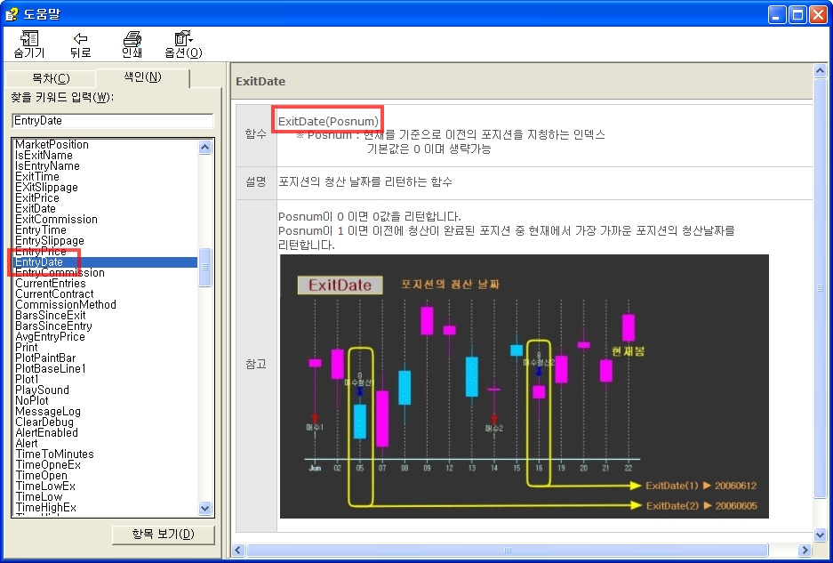The image size is (833, 563).
Task: Switch to the 목차(C) tab
Action: [x=50, y=79]
